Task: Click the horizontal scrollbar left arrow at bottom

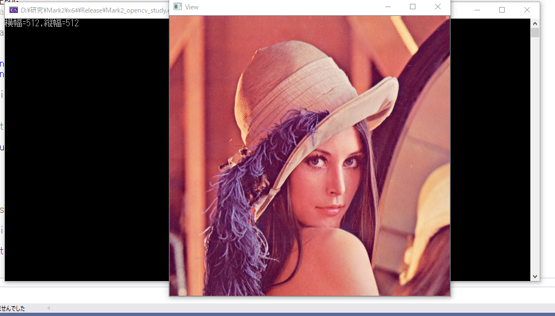Action: 49,308
